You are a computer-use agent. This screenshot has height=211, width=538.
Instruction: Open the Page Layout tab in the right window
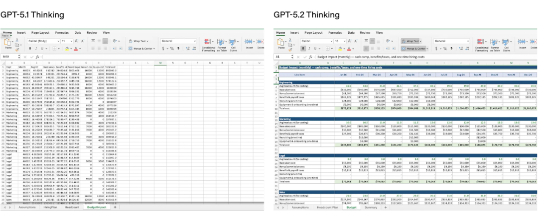point(313,32)
